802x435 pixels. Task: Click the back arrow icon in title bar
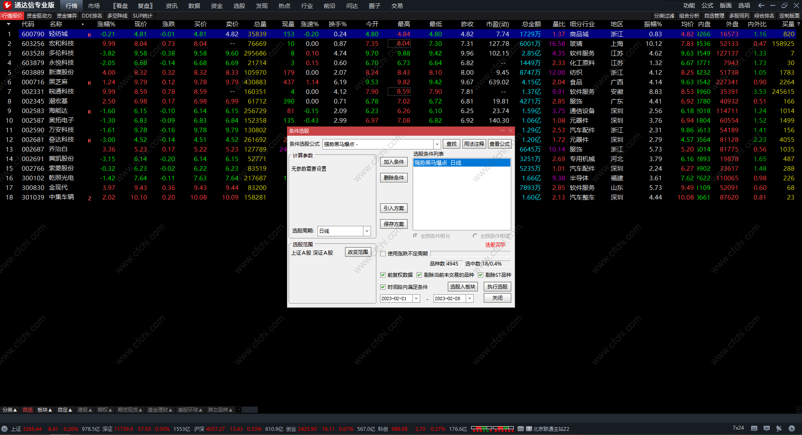pyautogui.click(x=761, y=5)
